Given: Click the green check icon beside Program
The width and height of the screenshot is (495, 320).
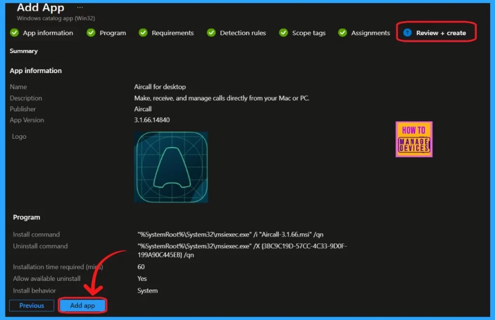Looking at the screenshot, I should point(91,32).
